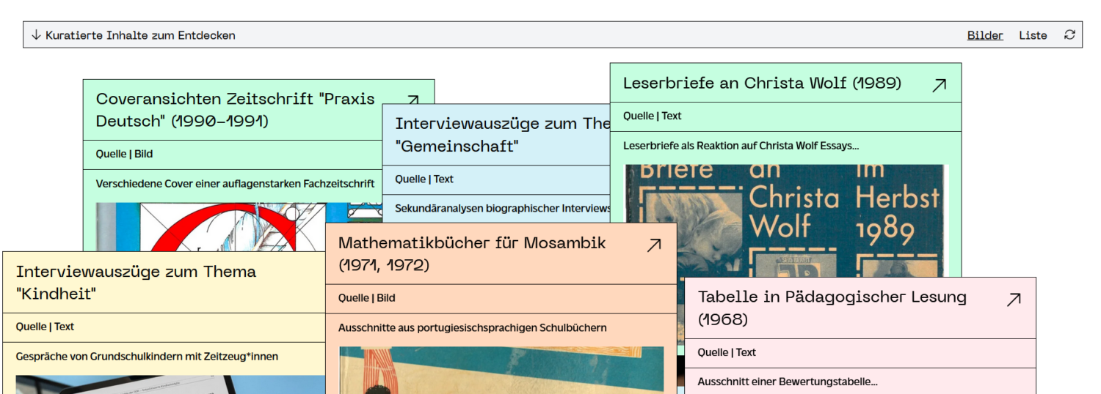Switch to Liste view
The height and width of the screenshot is (394, 1101).
1032,35
